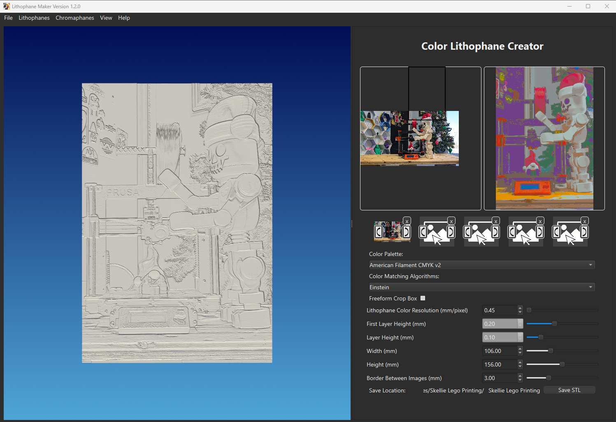Click the Height (mm) slider handle

coord(562,364)
